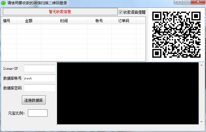Minimize the window
Image resolution: width=206 pixels, height=132 pixels.
(178, 2)
